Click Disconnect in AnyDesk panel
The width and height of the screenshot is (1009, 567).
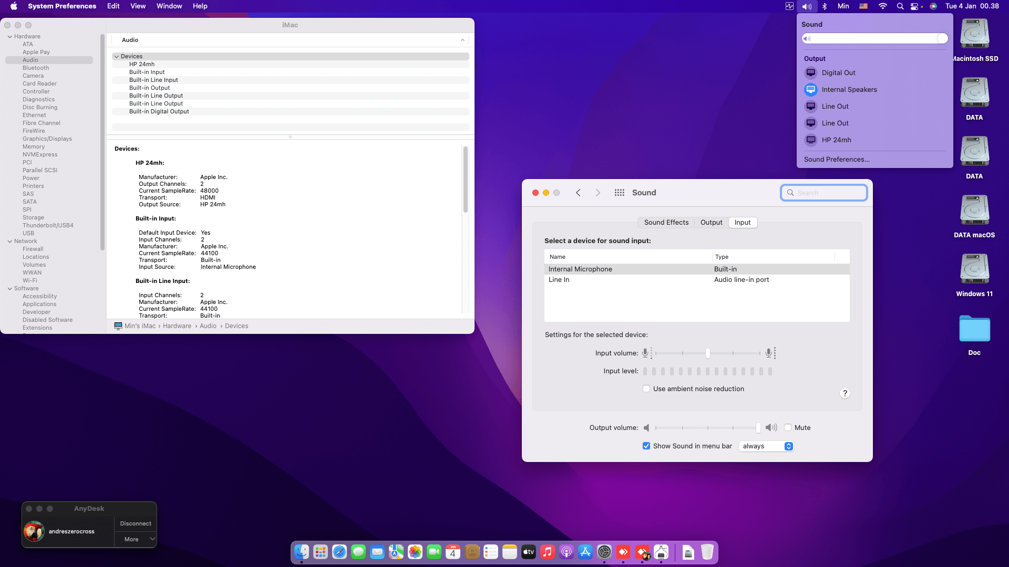(136, 524)
